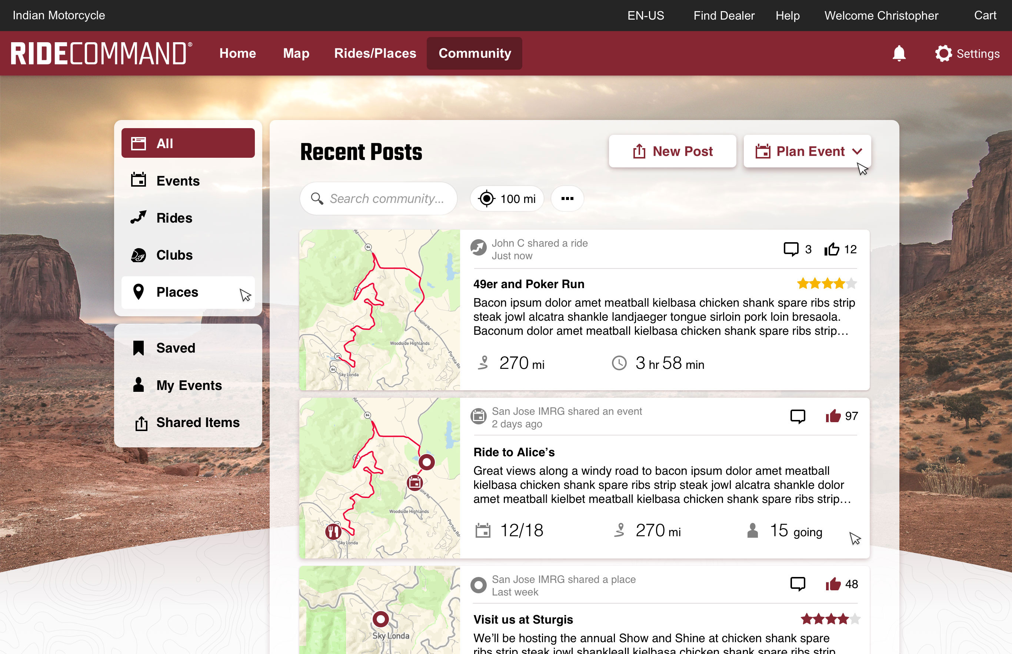Filter posts by Rides

(188, 218)
